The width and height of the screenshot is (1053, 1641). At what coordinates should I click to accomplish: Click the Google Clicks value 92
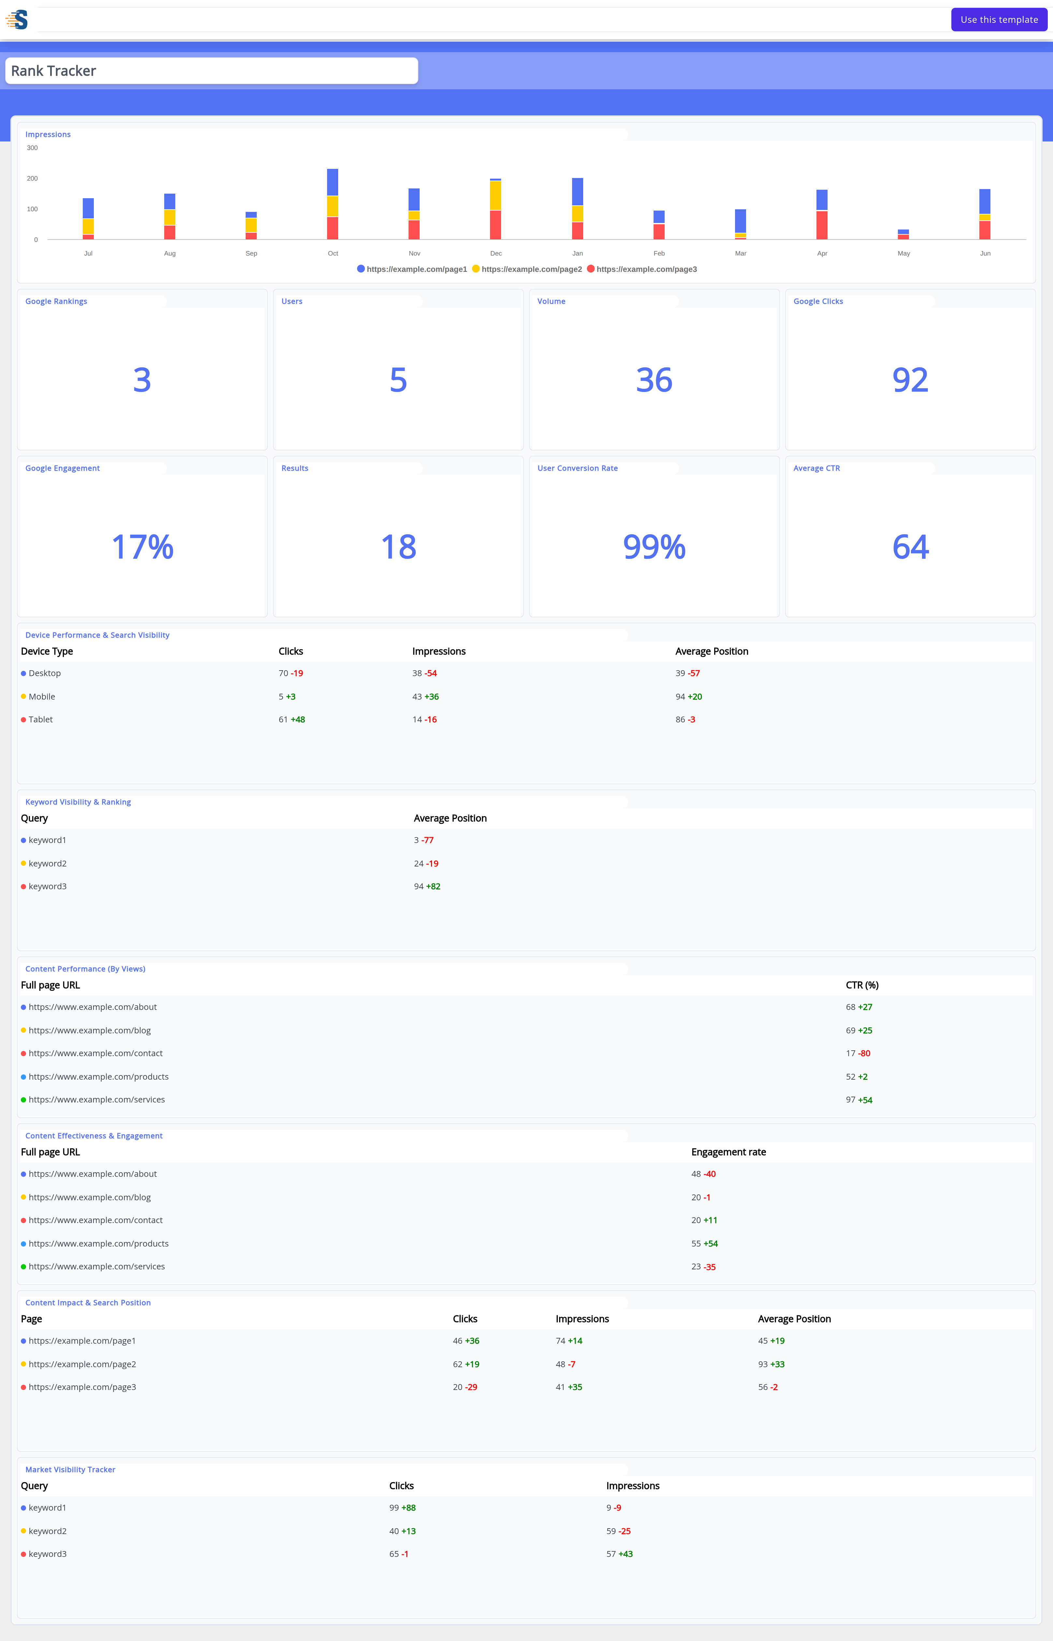coord(910,380)
